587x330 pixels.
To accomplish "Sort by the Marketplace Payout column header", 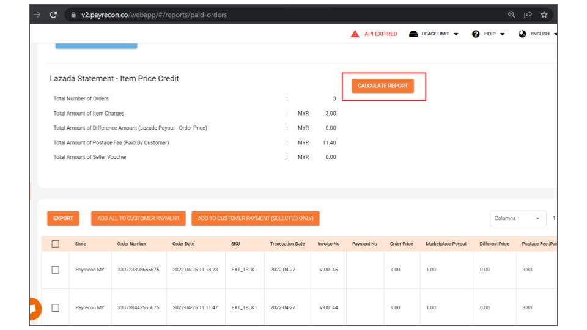I will pyautogui.click(x=446, y=244).
